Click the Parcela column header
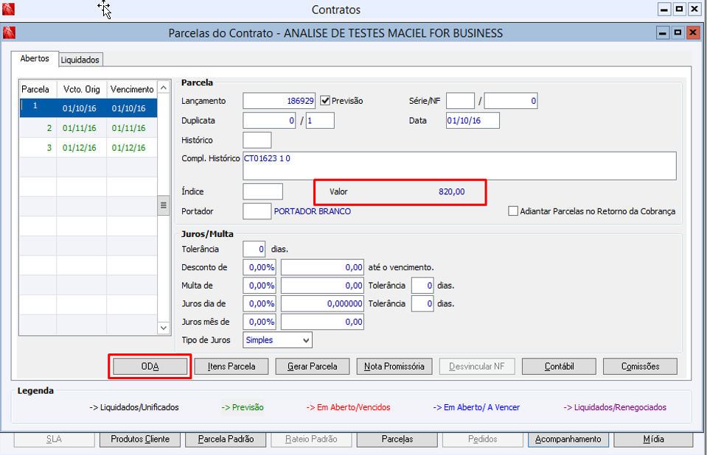 click(x=38, y=89)
